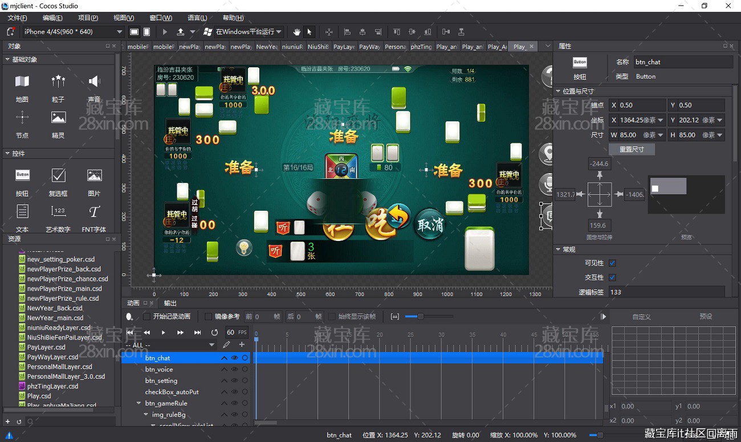Switch to the 预设 preset tab
This screenshot has width=741, height=442.
706,317
